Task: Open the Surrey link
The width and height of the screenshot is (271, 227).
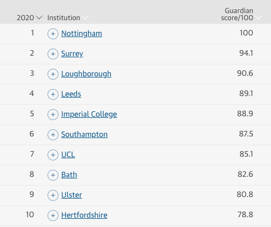Action: [x=72, y=54]
